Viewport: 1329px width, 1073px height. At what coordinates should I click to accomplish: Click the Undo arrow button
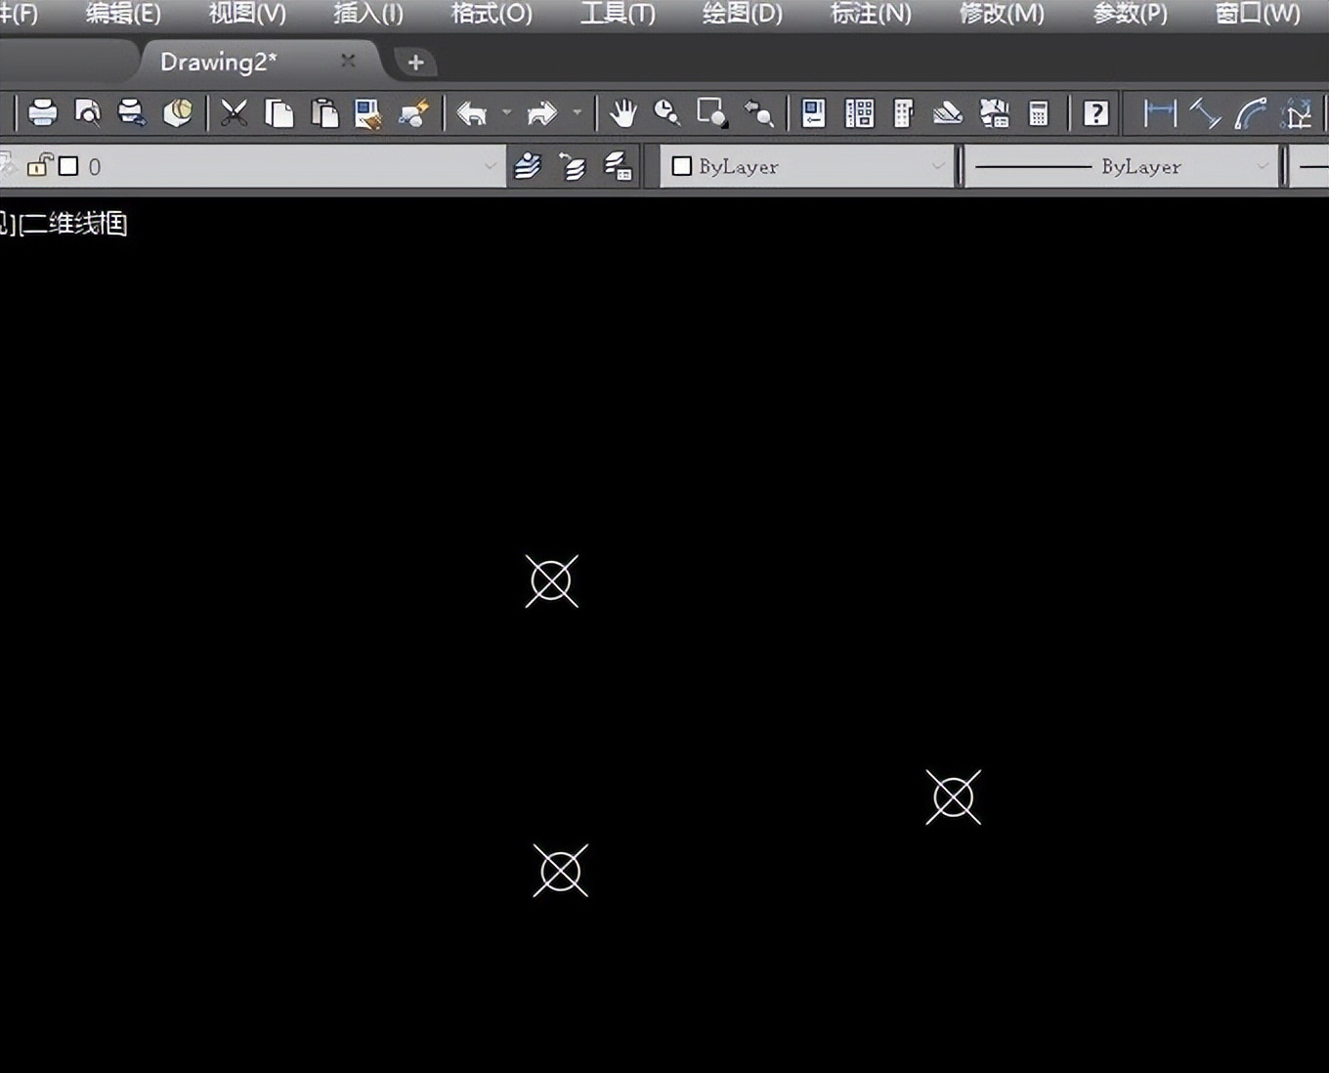[x=472, y=113]
